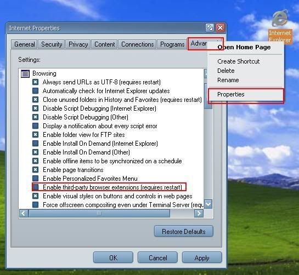Click the horizontal scrollbar right arrow
299x275 pixels.
point(199,213)
